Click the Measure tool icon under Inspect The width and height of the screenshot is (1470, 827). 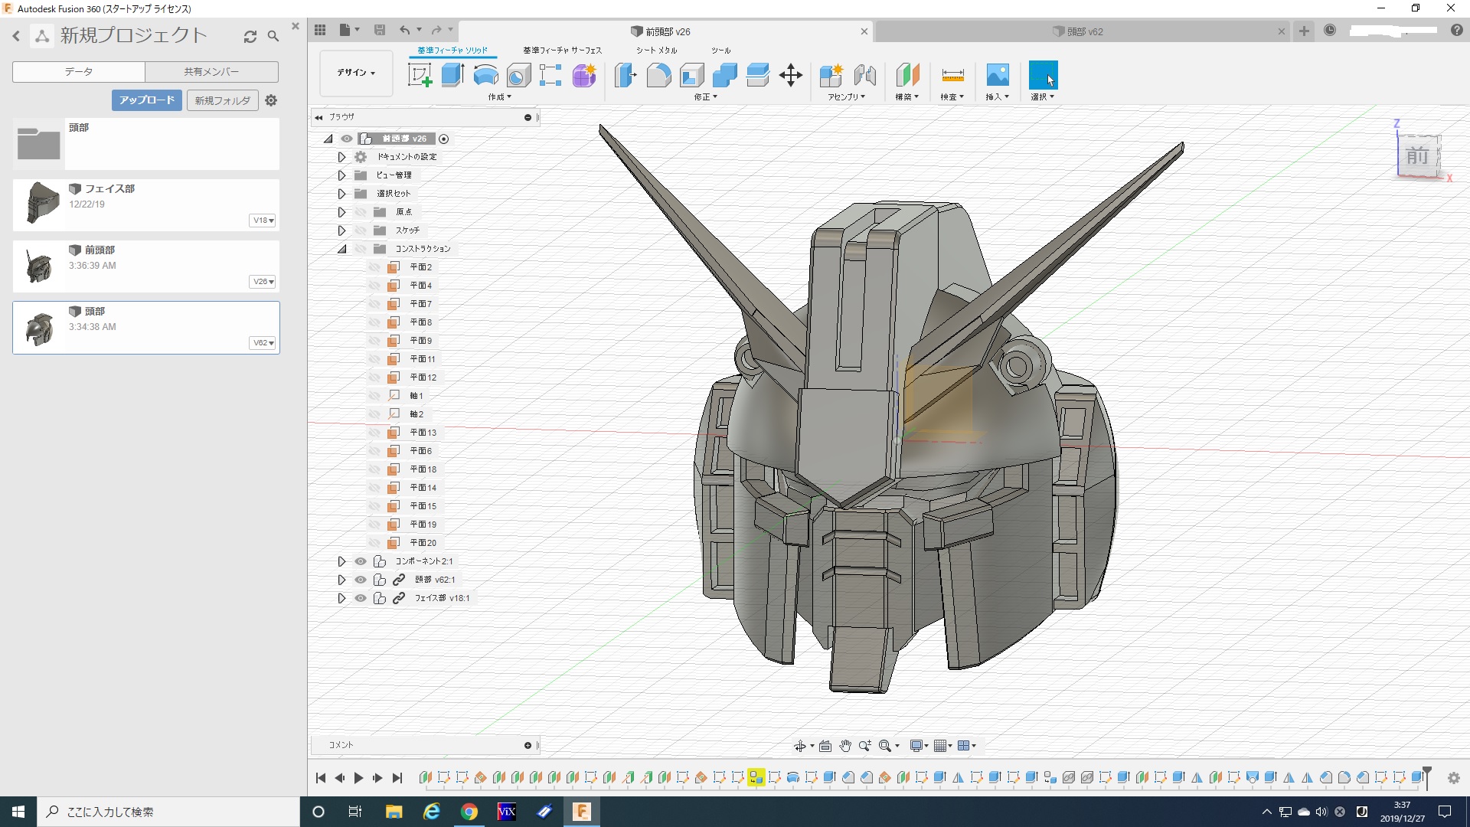click(952, 75)
